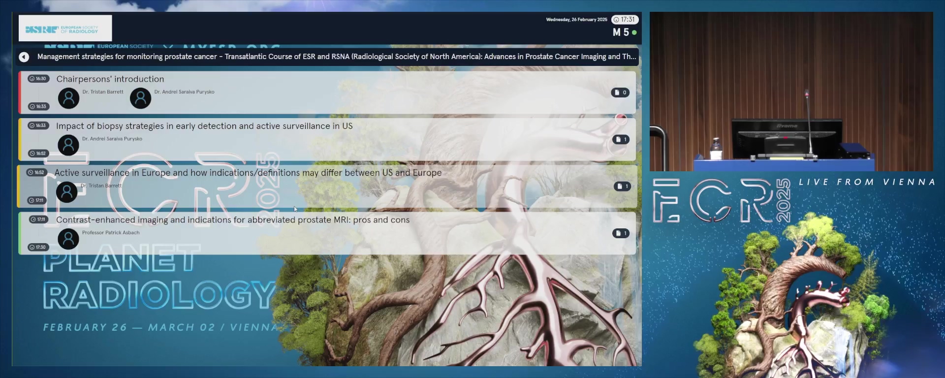The image size is (945, 378).
Task: Open Active surveillance in Europe talk title
Action: (248, 173)
